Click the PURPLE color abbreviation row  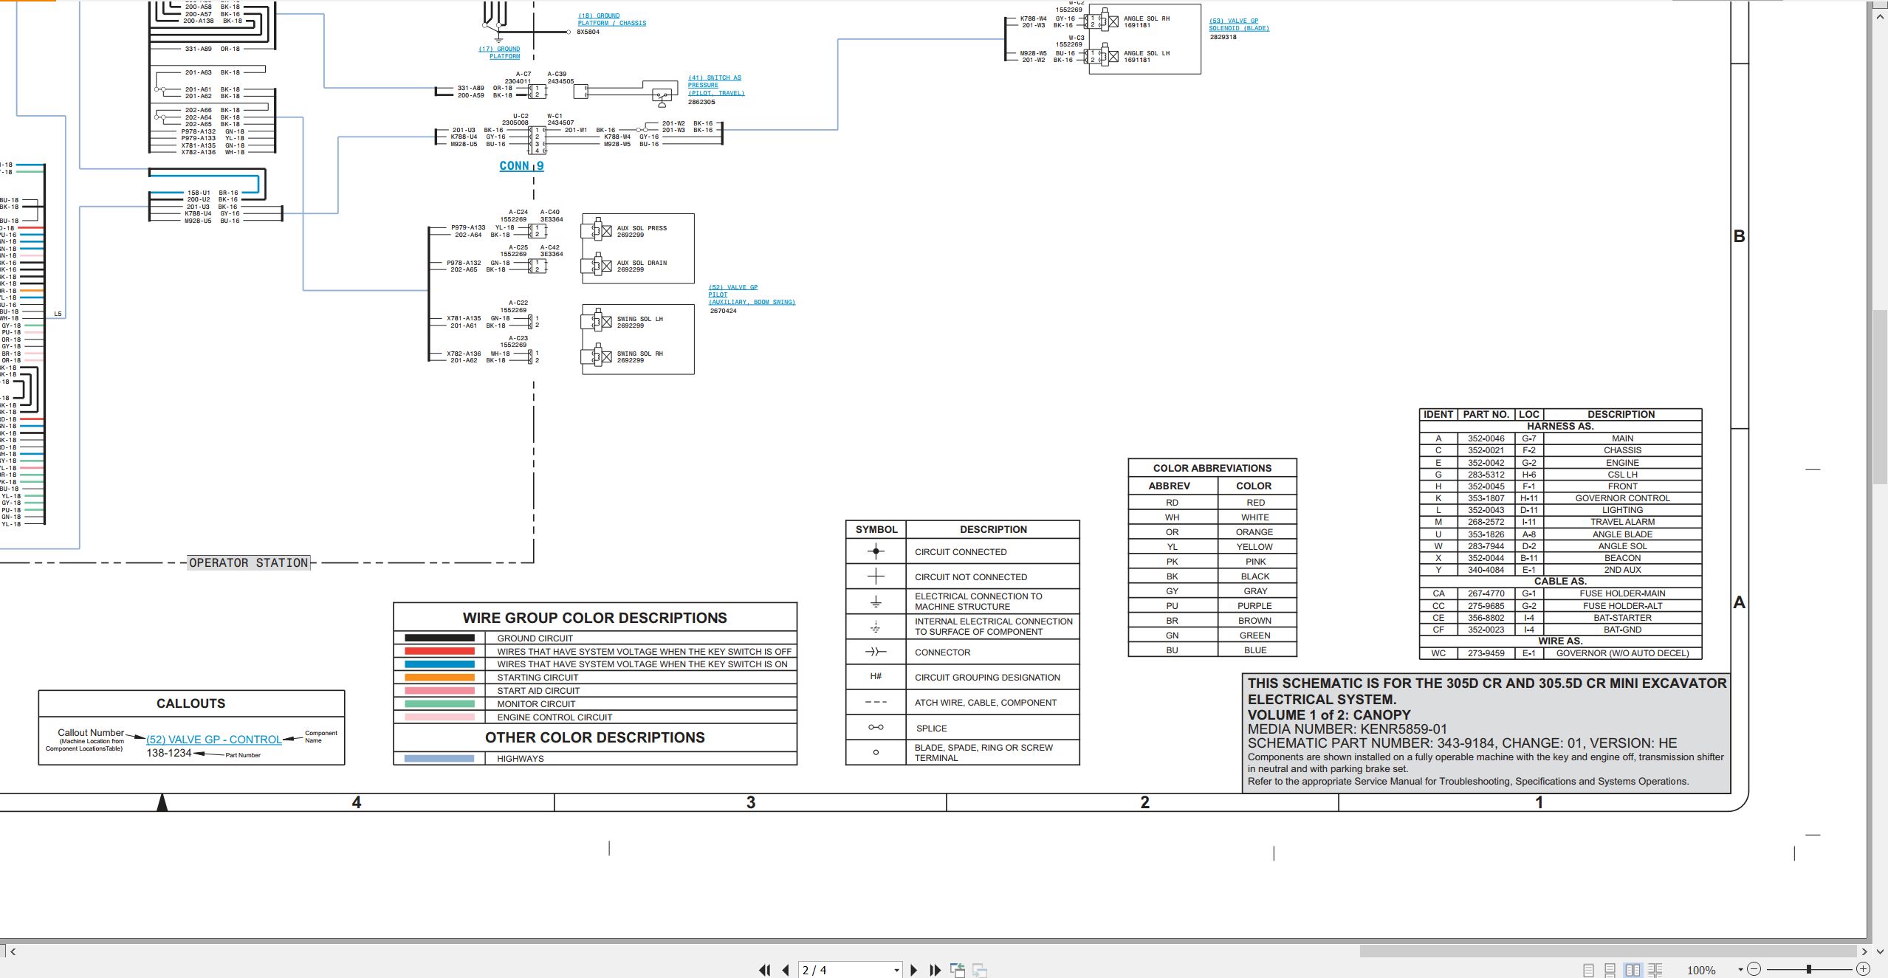[1212, 606]
